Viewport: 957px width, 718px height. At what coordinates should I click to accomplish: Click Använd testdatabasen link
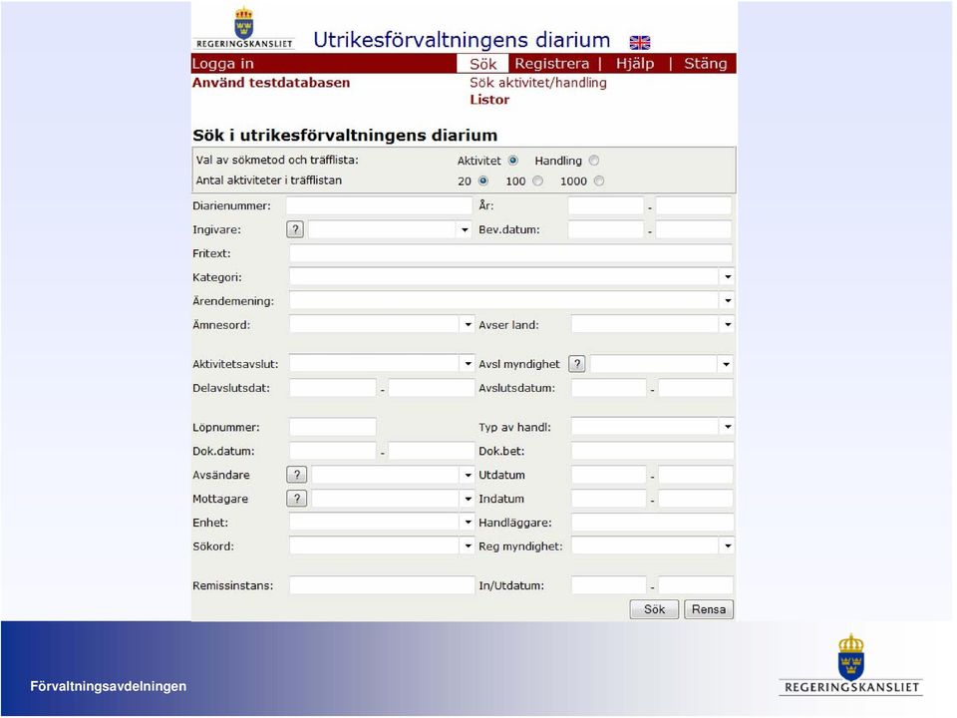tap(271, 83)
